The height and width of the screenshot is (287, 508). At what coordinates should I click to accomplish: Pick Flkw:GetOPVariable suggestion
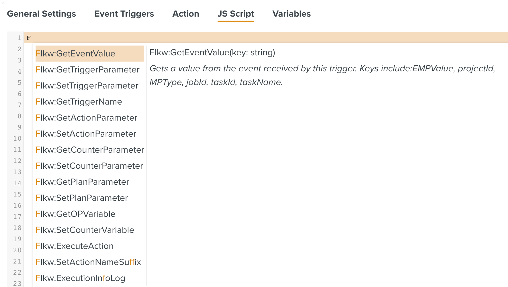75,214
